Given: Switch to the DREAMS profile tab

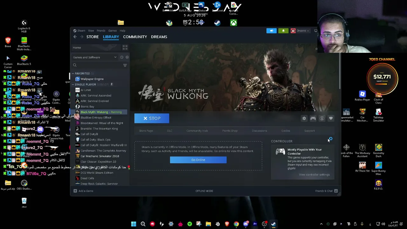Looking at the screenshot, I should click(x=159, y=37).
